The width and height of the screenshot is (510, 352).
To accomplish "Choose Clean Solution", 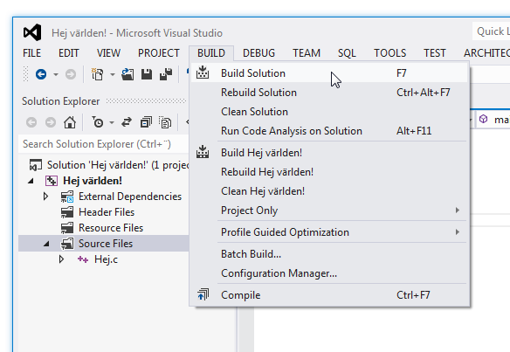I will [x=328, y=112].
